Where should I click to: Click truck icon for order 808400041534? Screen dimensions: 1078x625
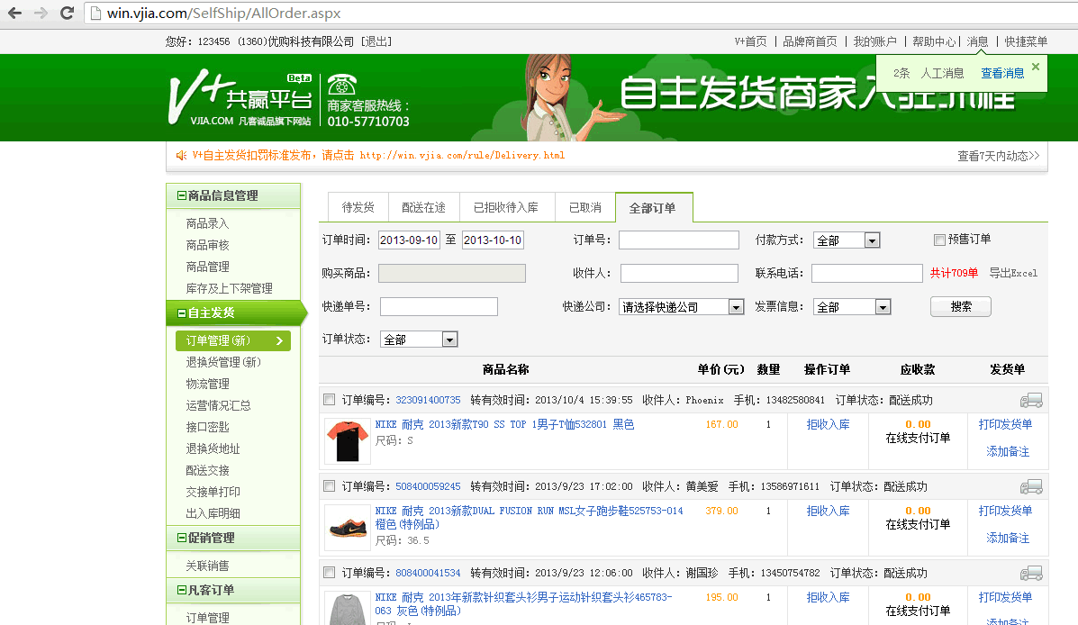tap(1030, 573)
